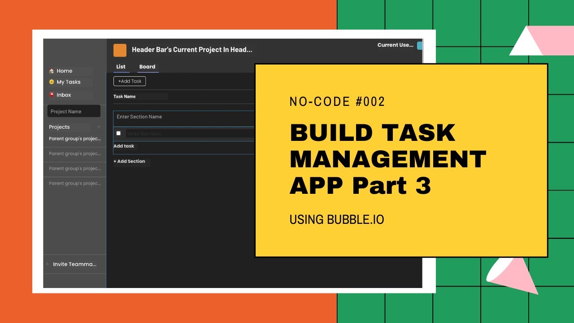Click the orange project icon in header
Viewport: 574px width, 323px height.
pyautogui.click(x=120, y=50)
